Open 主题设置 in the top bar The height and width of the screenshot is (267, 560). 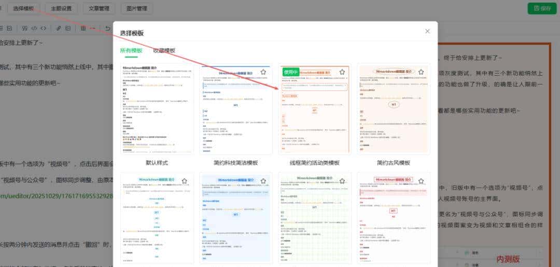[61, 9]
